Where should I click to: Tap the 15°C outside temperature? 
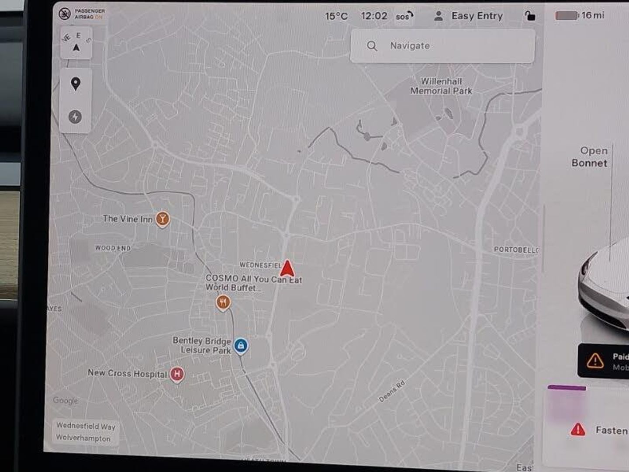click(x=336, y=16)
